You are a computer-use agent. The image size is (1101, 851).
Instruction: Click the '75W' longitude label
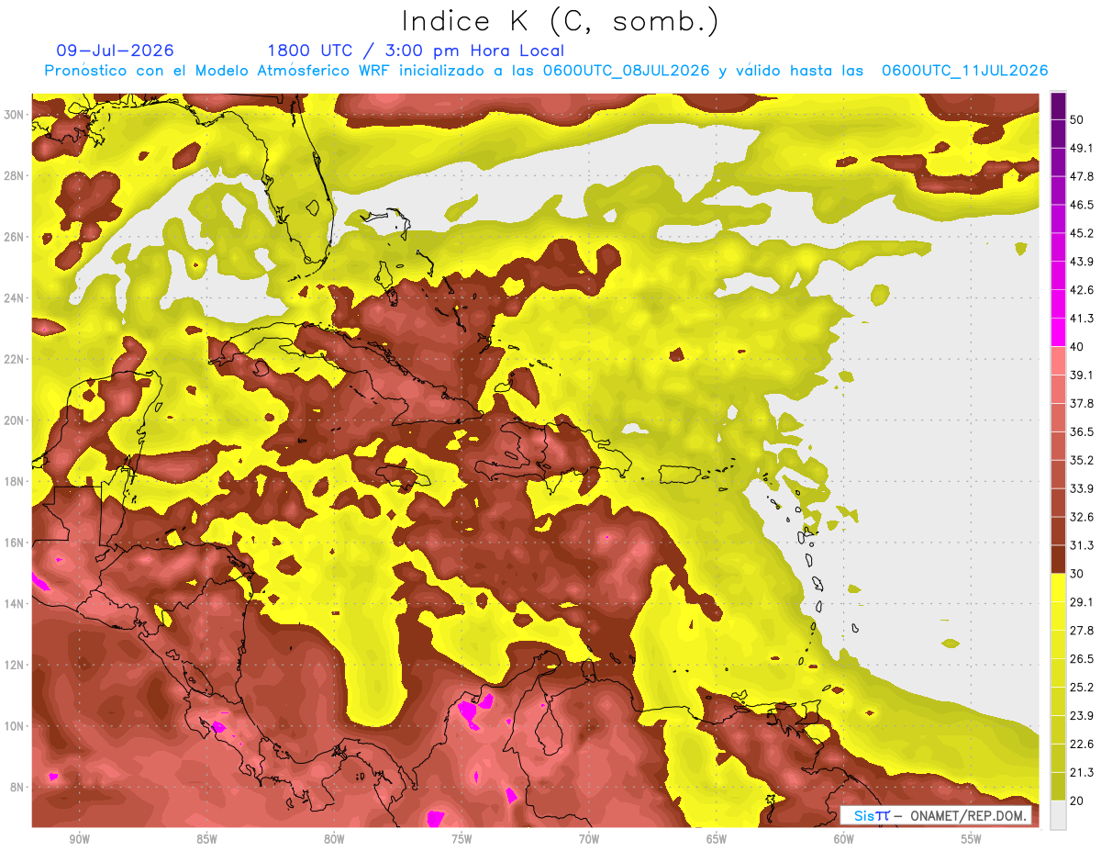[x=462, y=840]
